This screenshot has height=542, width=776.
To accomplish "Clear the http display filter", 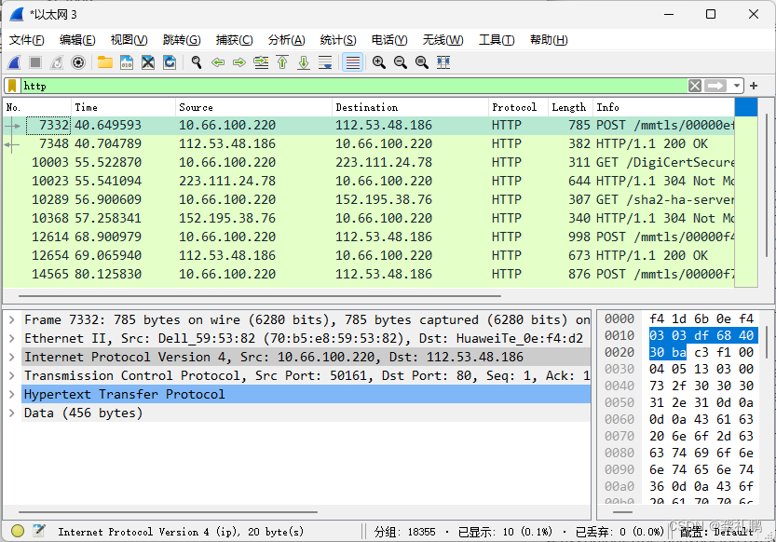I will click(695, 86).
